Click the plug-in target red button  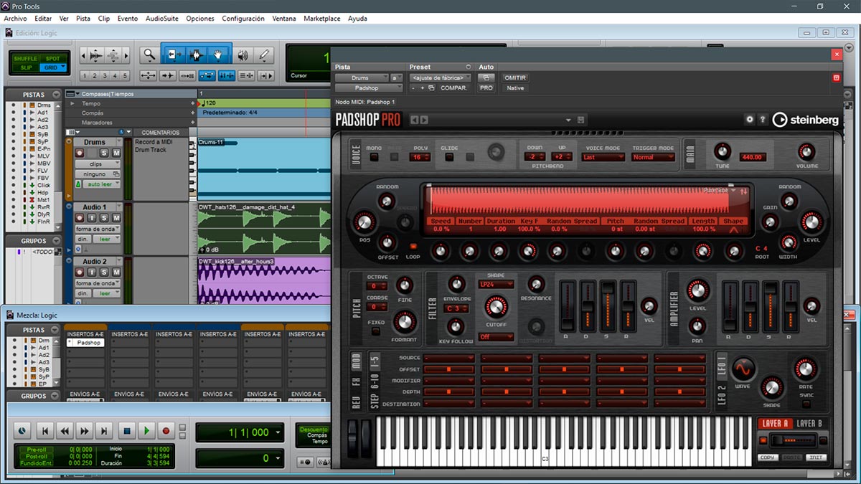point(835,77)
